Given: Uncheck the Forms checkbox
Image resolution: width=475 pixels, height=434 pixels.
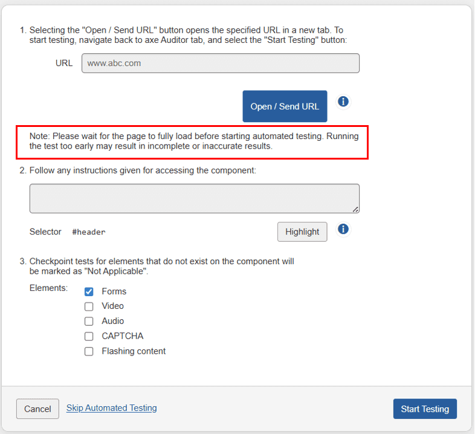Looking at the screenshot, I should [89, 291].
